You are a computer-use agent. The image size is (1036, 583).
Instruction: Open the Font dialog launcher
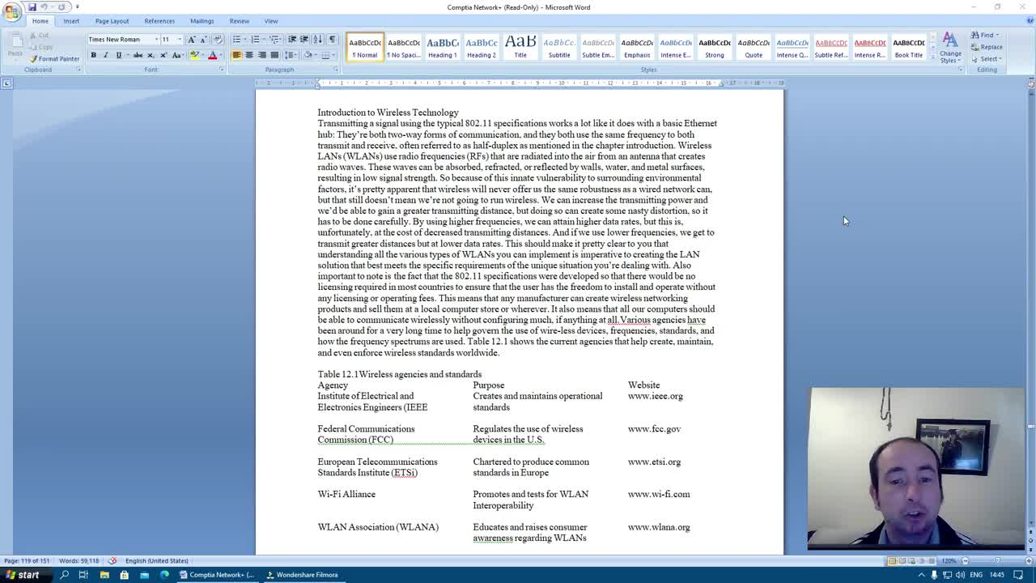[x=222, y=70]
